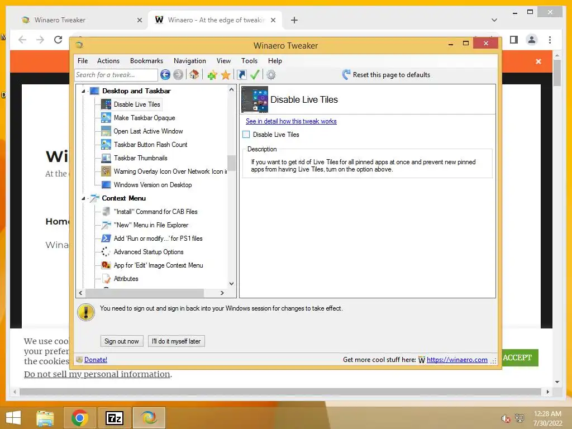Image resolution: width=572 pixels, height=429 pixels.
Task: Select Taskbar Thumbnails text in tree
Action: 140,158
